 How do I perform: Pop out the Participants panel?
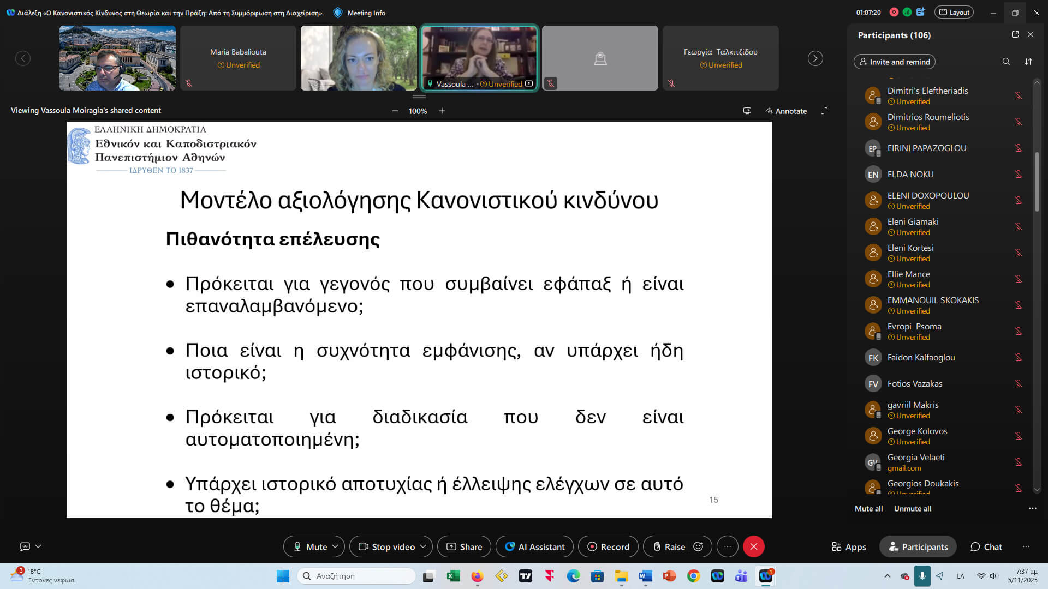point(1015,34)
